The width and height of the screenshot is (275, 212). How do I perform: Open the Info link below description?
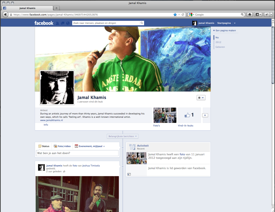click(46, 125)
